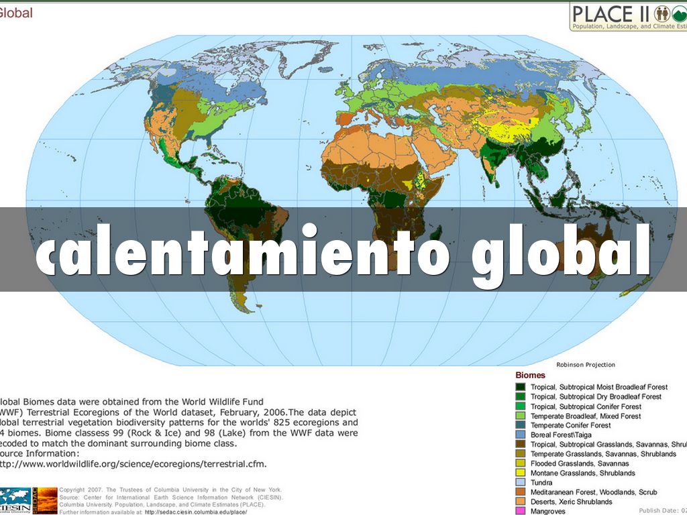Click the desert landscape thumbnail near CIESIN logo

coord(45,499)
